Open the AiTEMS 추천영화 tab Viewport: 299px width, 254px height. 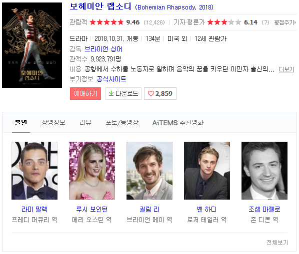(x=178, y=123)
